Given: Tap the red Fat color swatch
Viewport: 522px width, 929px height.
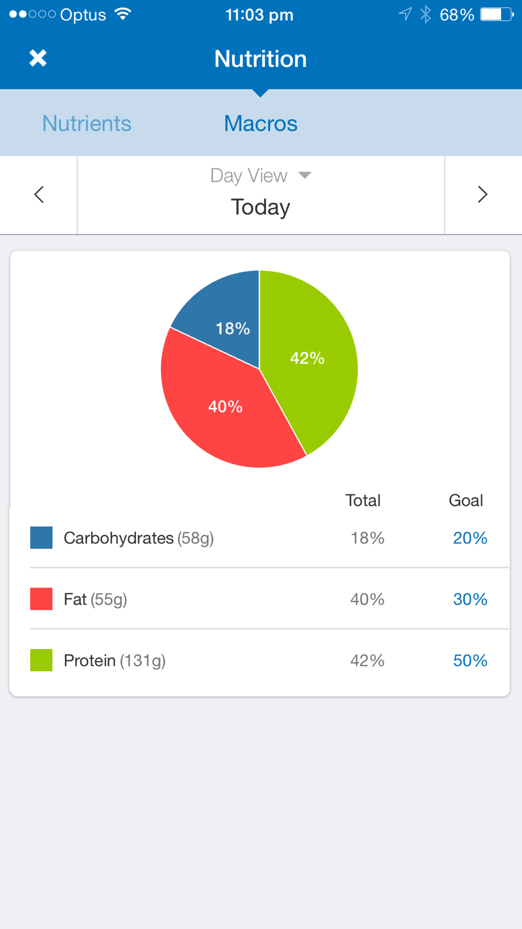Looking at the screenshot, I should [41, 599].
